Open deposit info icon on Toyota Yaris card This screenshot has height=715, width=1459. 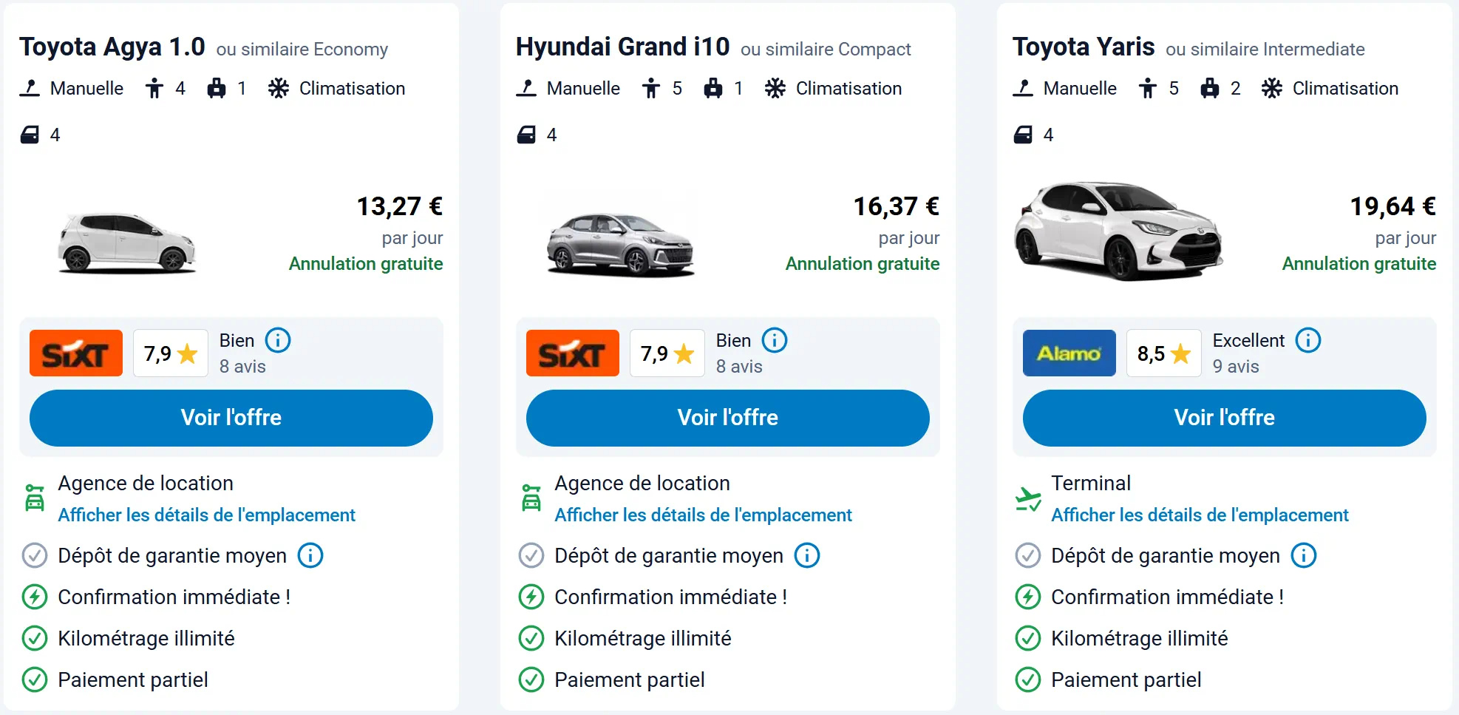pos(1304,555)
